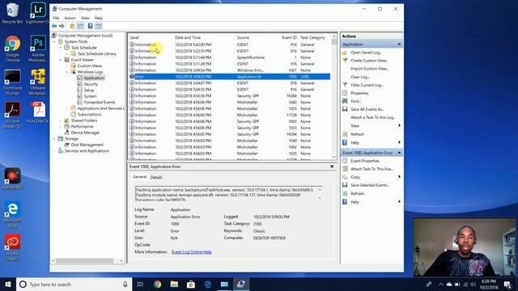
Task: Open Edge from the taskbar
Action: (x=207, y=284)
